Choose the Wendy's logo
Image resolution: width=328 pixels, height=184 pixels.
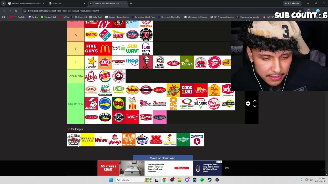pyautogui.click(x=115, y=140)
